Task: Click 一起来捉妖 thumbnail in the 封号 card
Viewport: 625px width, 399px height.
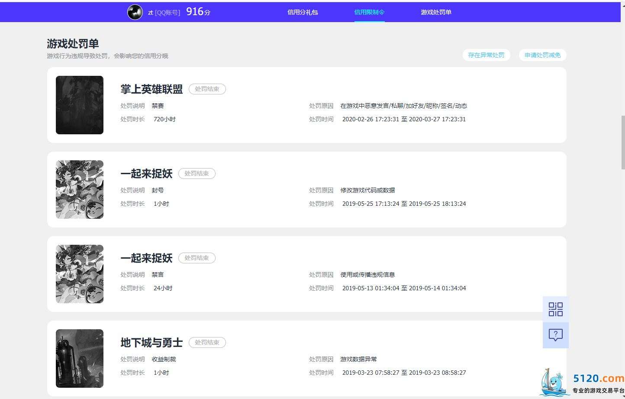Action: click(x=80, y=189)
